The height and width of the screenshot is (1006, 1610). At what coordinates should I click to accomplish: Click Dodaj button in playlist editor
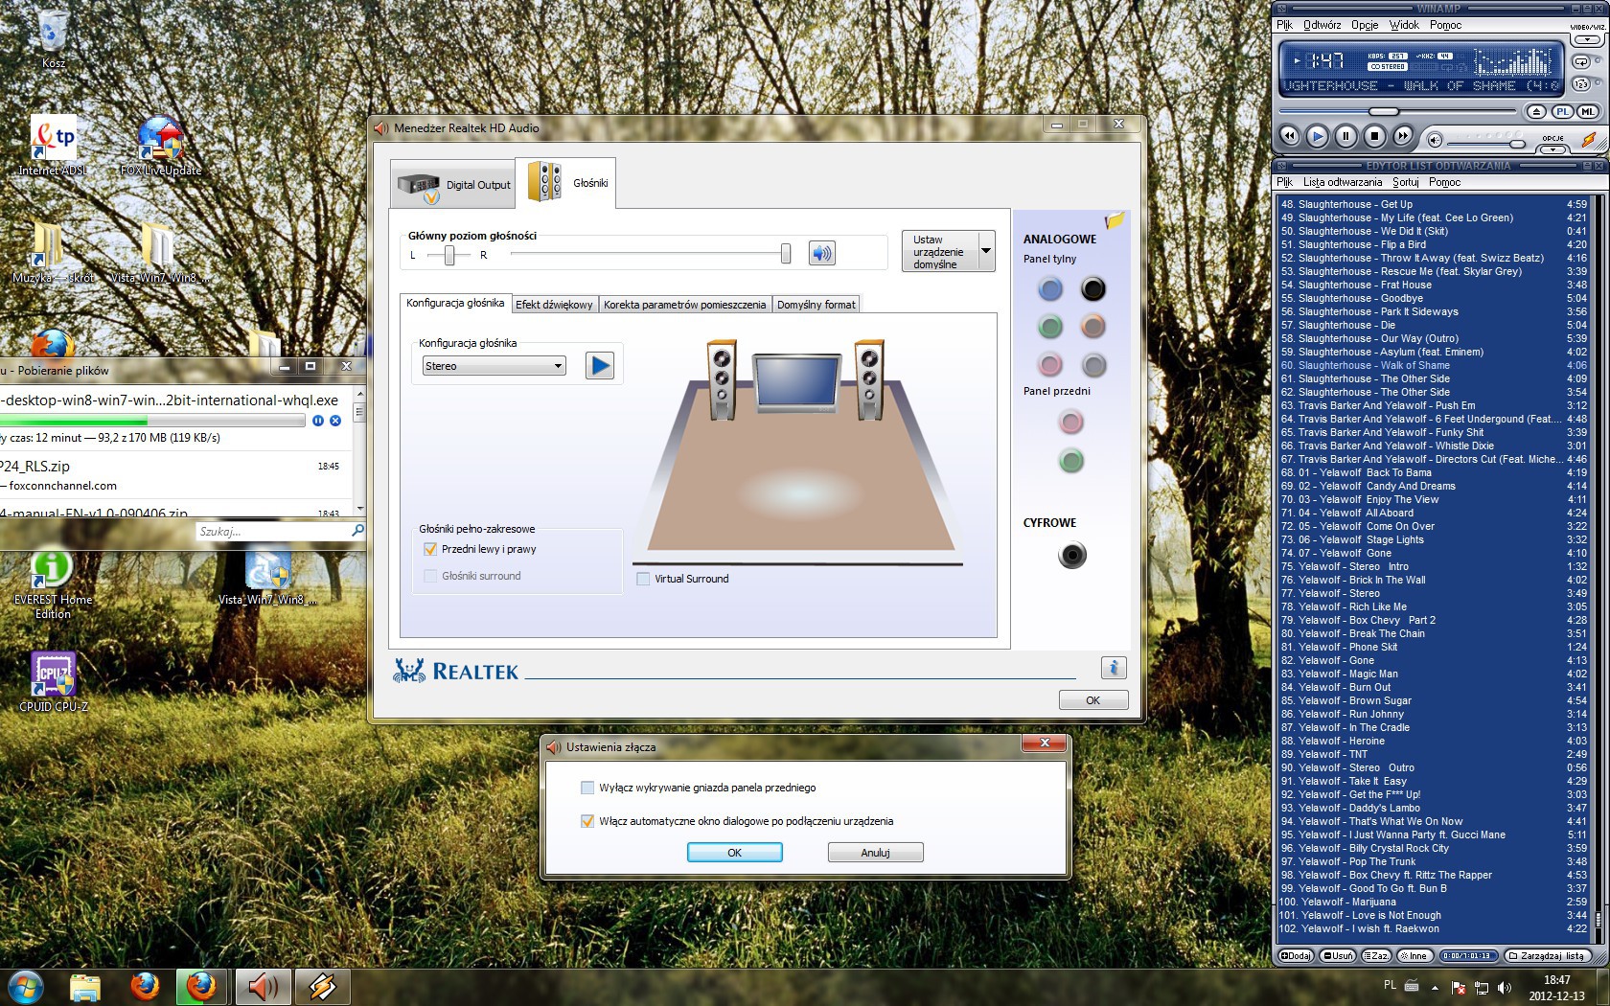click(x=1296, y=955)
